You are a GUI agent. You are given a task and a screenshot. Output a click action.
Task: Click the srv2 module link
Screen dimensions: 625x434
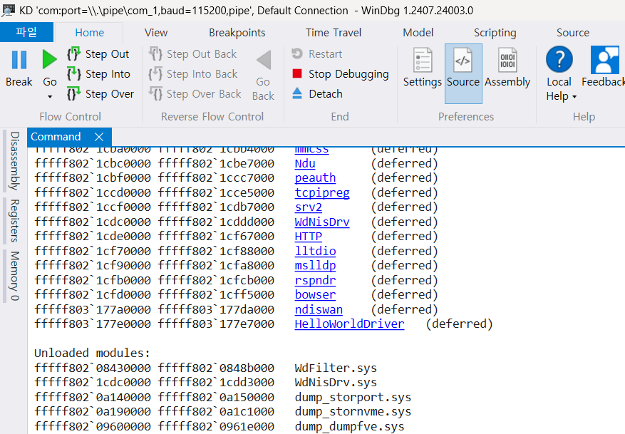[x=308, y=207]
